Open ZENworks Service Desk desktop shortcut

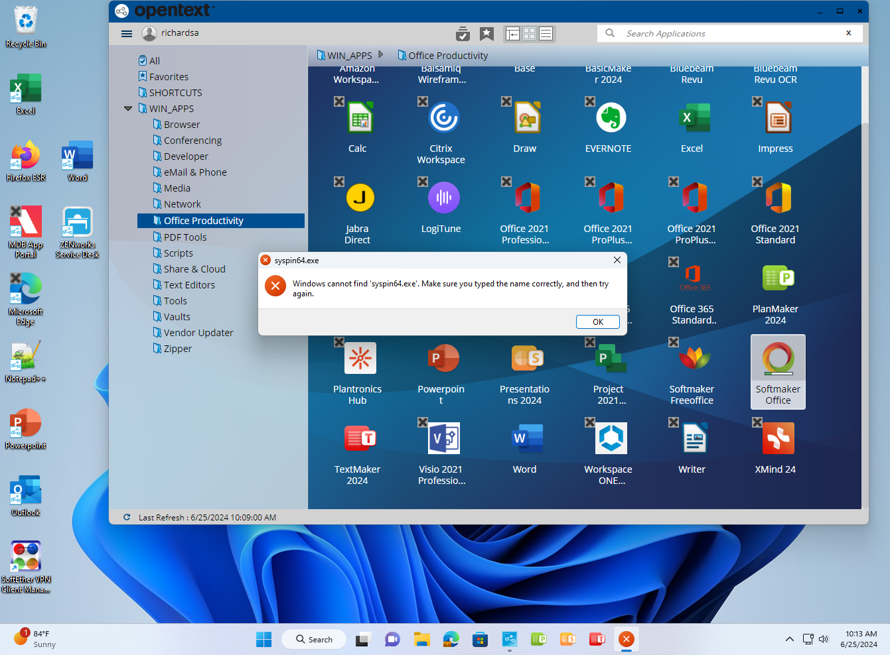click(77, 232)
